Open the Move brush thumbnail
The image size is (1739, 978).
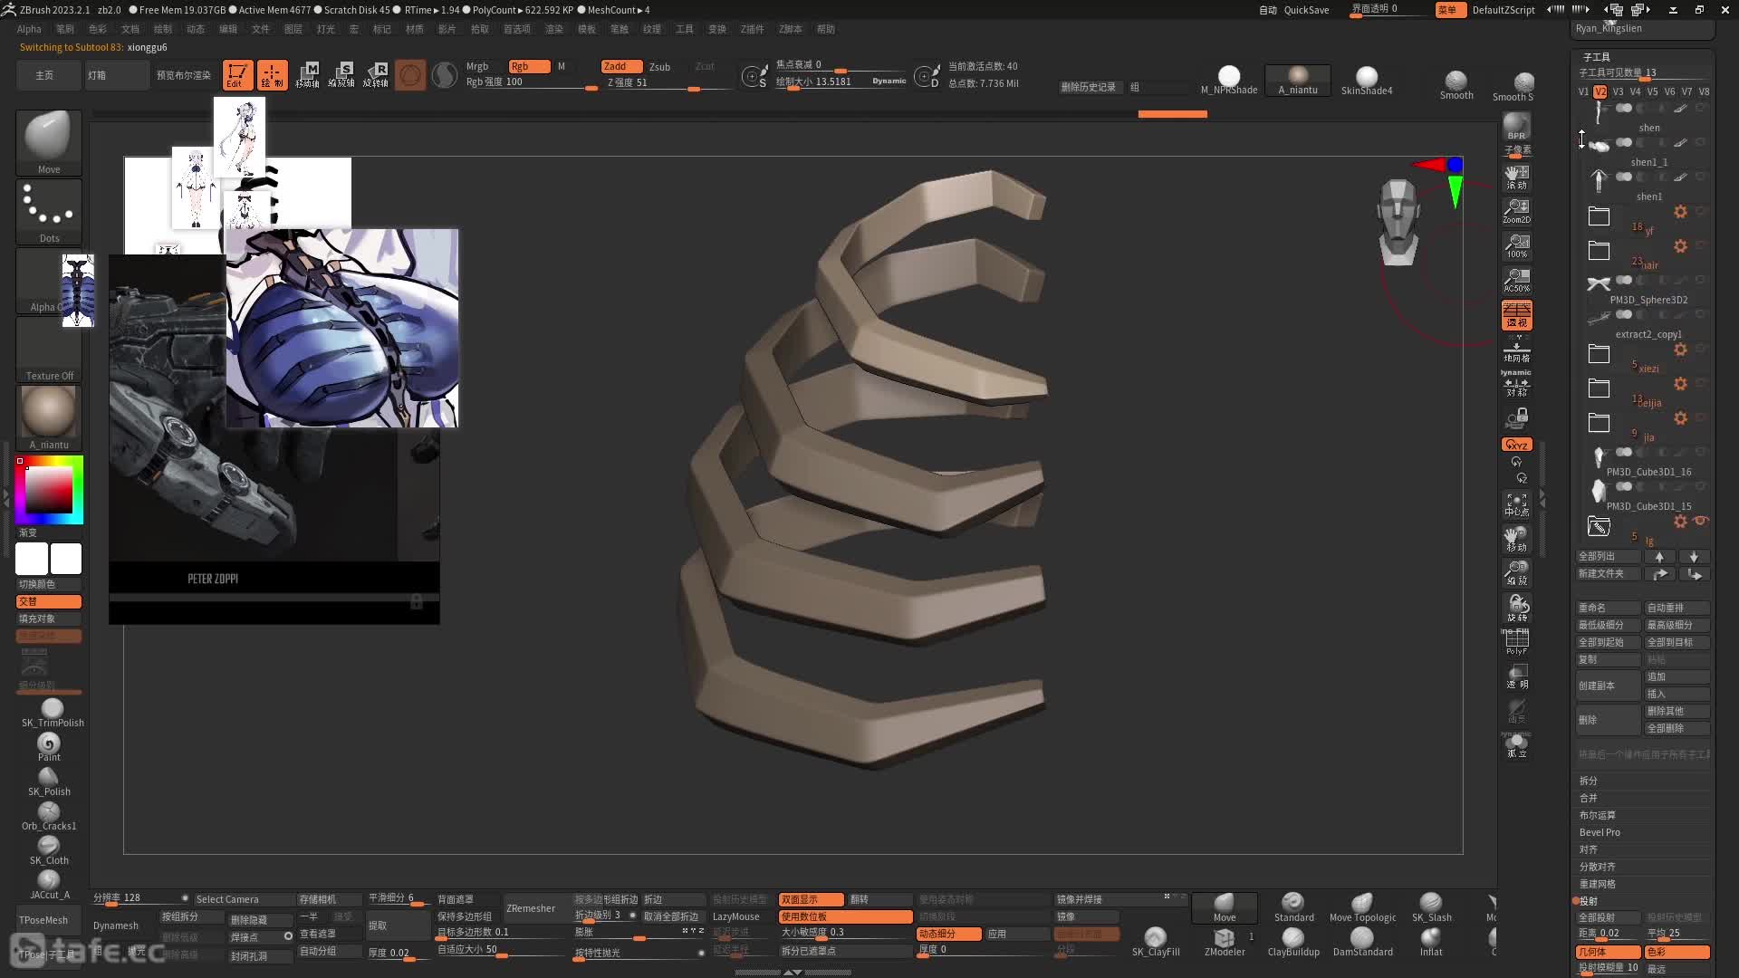pyautogui.click(x=49, y=142)
